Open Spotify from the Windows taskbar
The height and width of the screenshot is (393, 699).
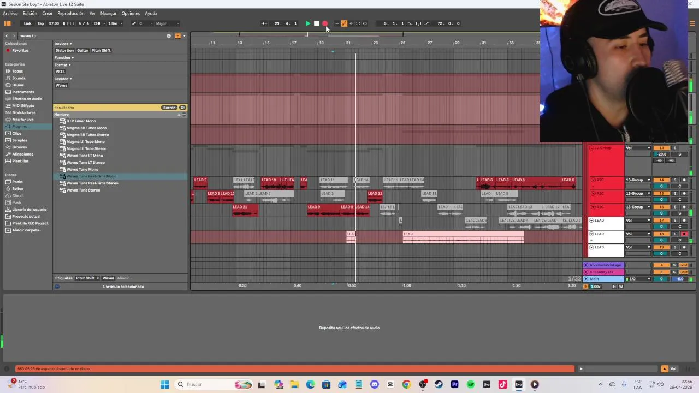tap(471, 384)
